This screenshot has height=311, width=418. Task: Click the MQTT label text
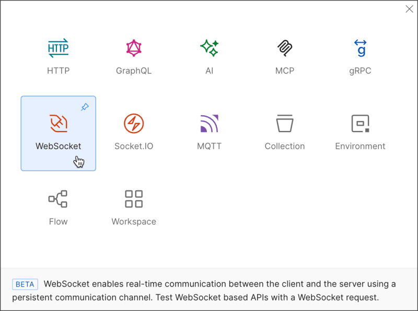coord(209,146)
